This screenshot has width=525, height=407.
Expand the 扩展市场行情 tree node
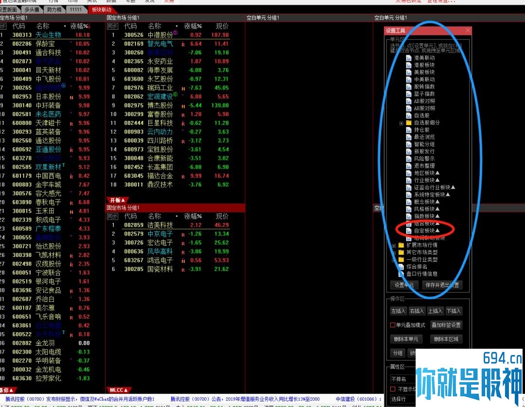[393, 245]
